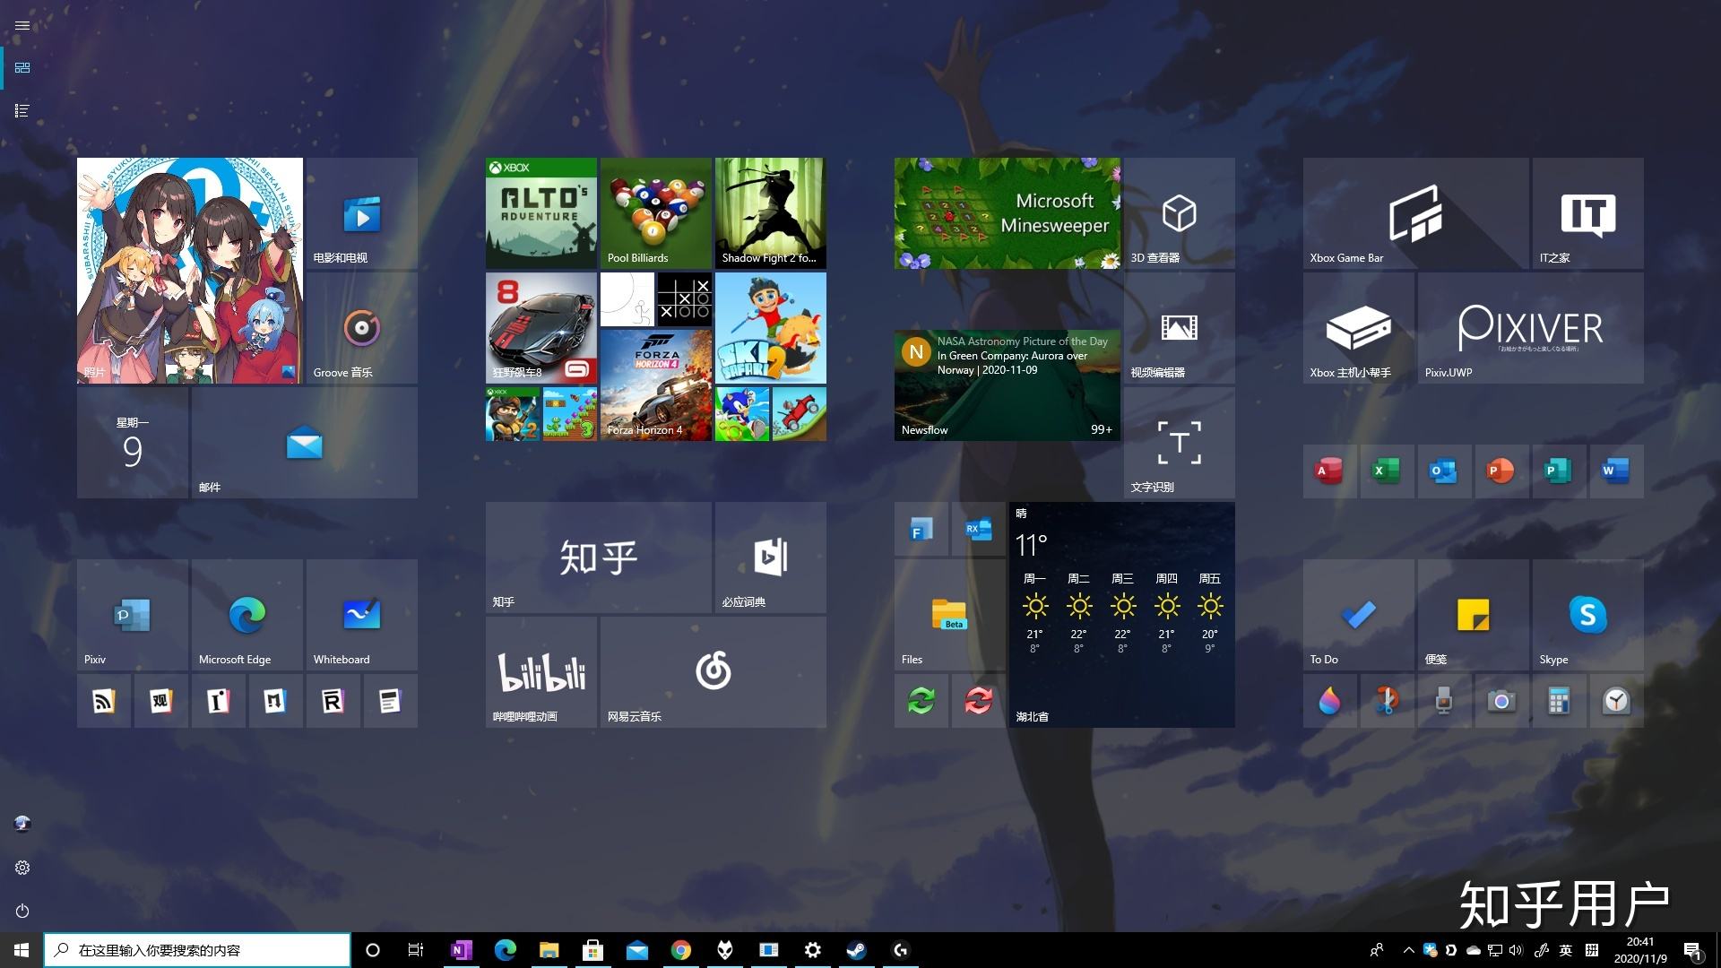Launch the Whiteboard tile
This screenshot has width=1721, height=968.
pos(361,615)
